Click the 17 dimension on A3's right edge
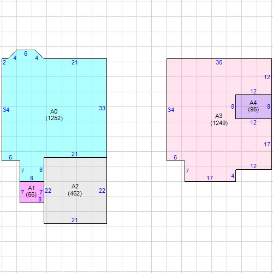The width and height of the screenshot is (273, 273). pos(267,144)
